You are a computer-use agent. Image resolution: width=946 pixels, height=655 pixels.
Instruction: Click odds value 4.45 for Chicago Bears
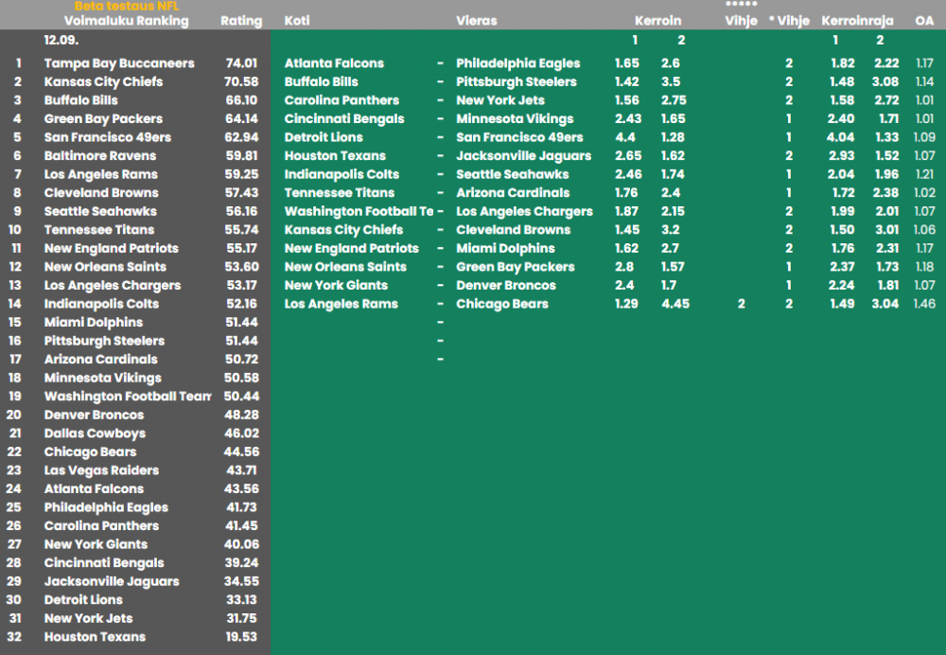click(675, 304)
